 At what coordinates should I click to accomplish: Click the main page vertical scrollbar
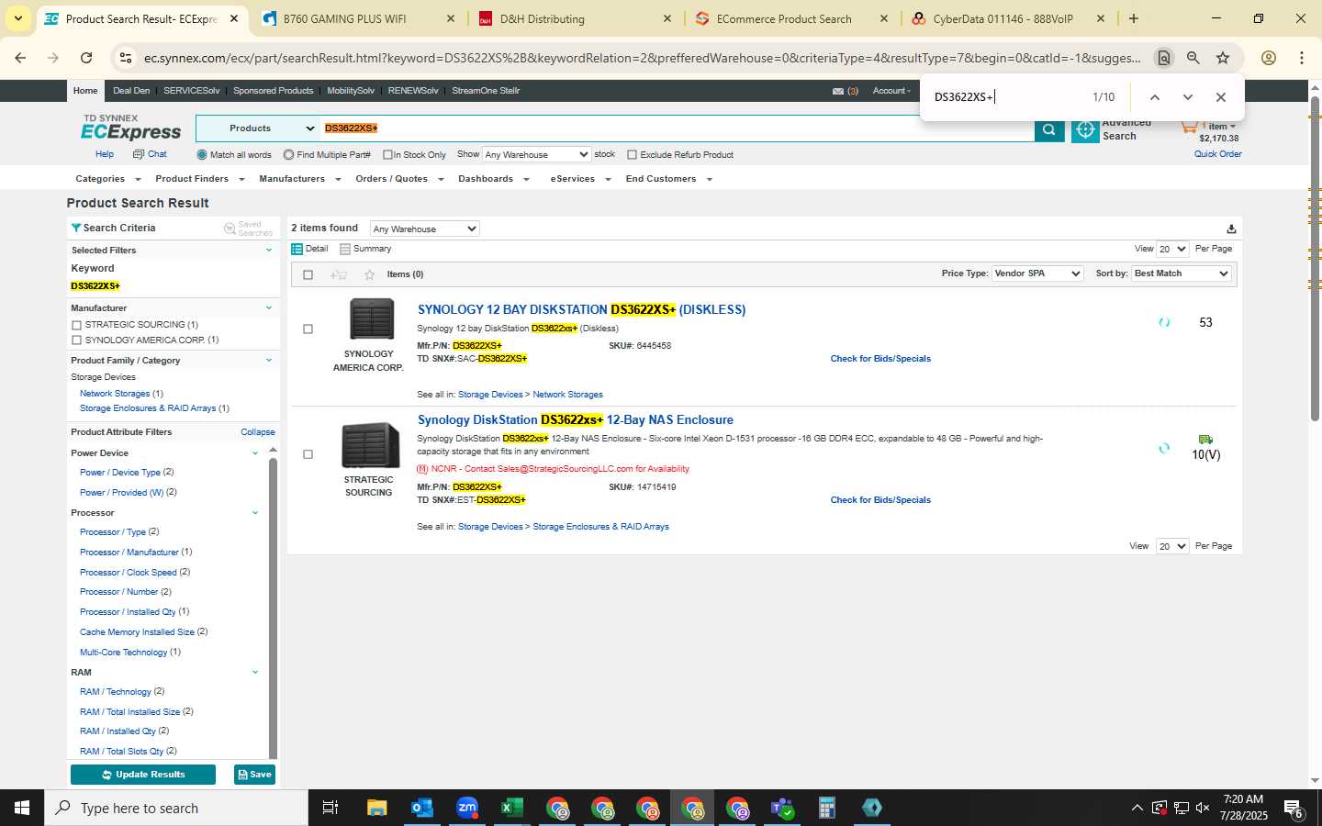[x=1315, y=257]
